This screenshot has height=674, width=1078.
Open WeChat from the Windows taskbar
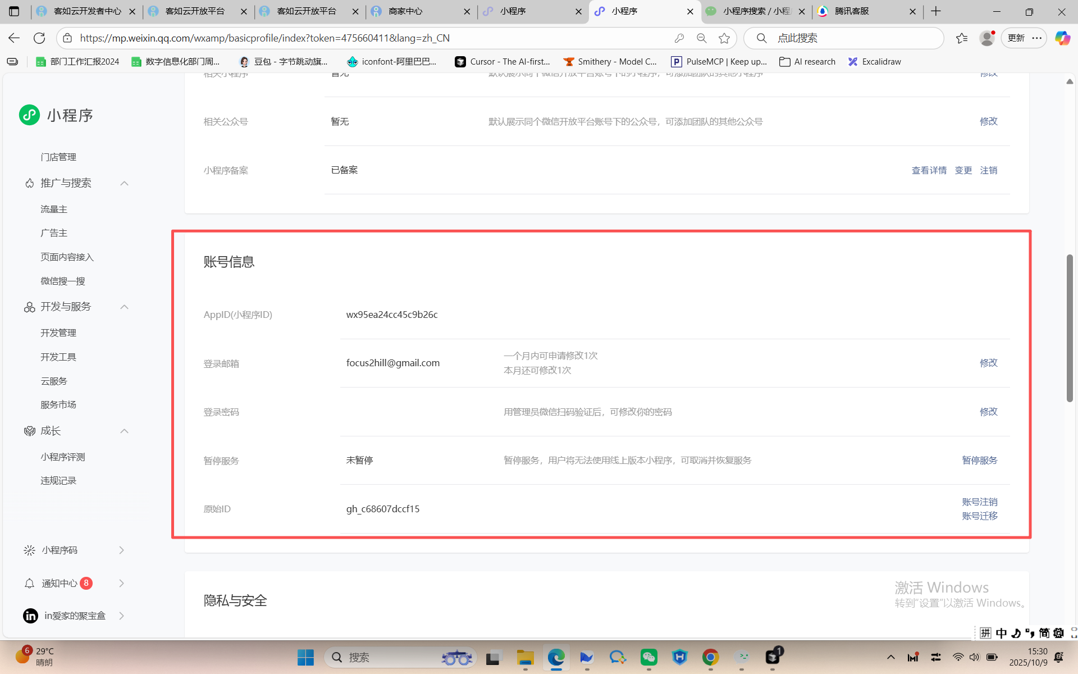tap(648, 657)
